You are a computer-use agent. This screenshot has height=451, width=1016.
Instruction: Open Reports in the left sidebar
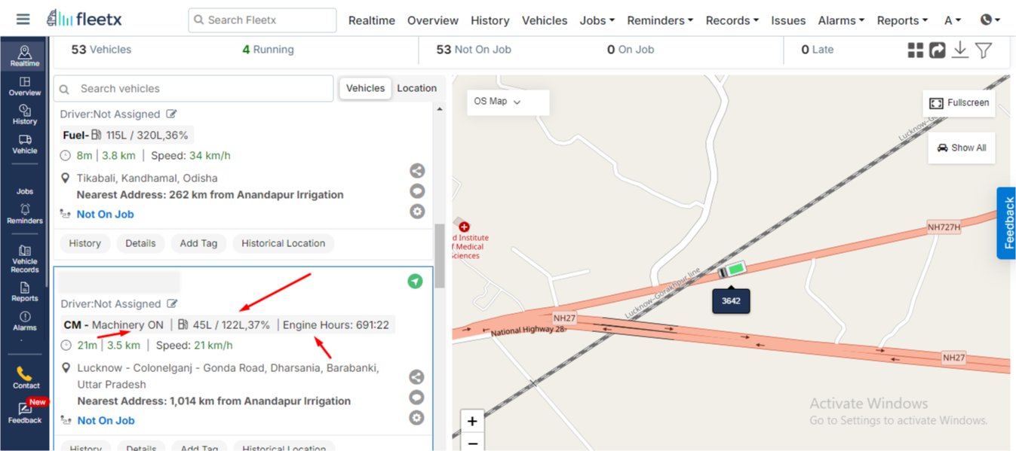point(25,292)
